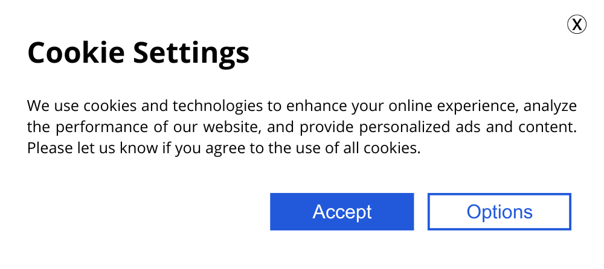604x269 pixels.
Task: Accept all cookies
Action: (x=342, y=212)
